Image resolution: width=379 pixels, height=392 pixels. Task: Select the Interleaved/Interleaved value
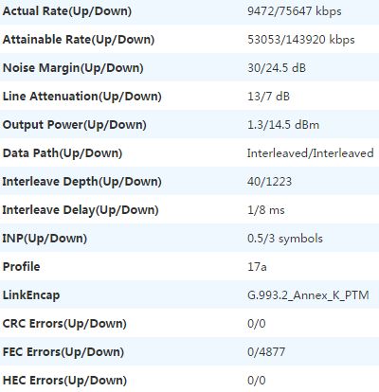coord(311,153)
